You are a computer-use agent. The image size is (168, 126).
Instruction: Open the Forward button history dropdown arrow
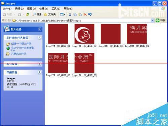pyautogui.click(x=24, y=14)
